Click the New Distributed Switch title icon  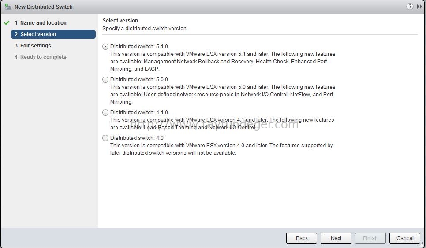[8, 7]
